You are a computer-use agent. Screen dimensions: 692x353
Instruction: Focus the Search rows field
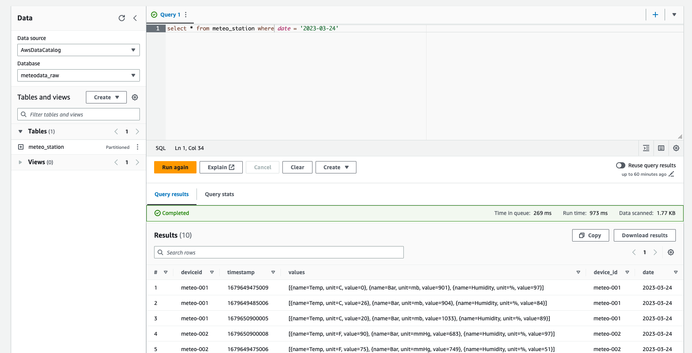click(x=279, y=252)
